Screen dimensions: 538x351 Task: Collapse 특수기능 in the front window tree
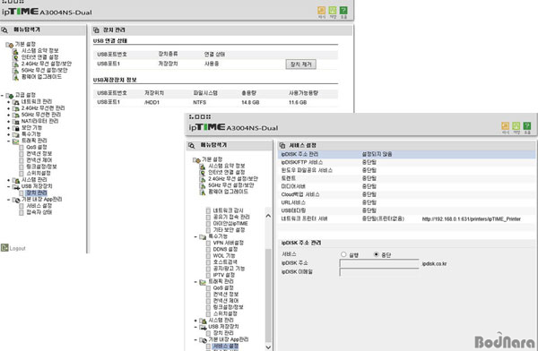pyautogui.click(x=195, y=237)
